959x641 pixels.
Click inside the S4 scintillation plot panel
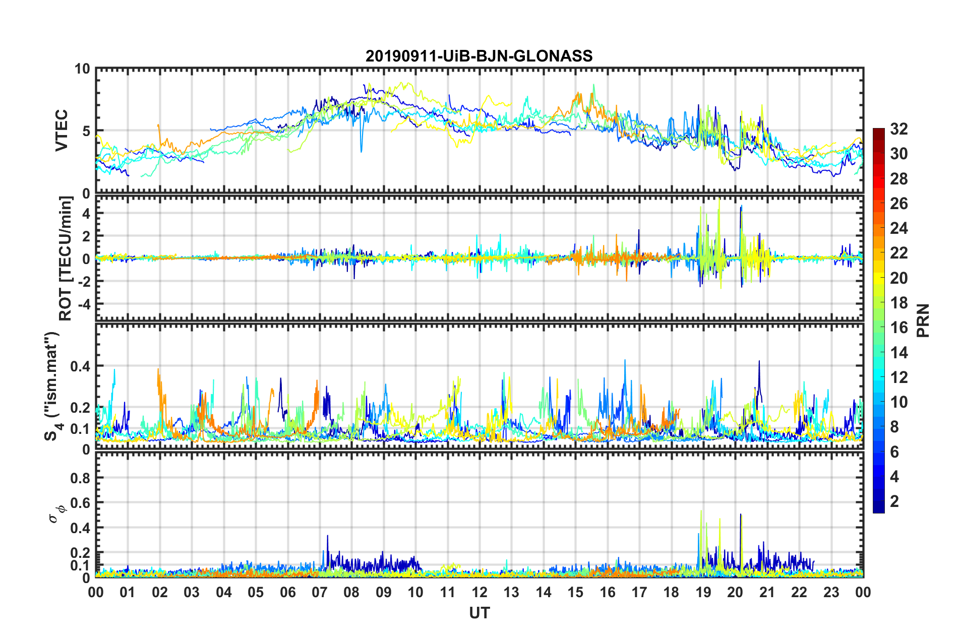click(x=479, y=386)
